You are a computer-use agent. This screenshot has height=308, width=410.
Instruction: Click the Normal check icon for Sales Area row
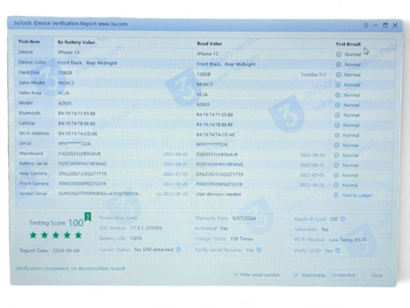[x=338, y=95]
